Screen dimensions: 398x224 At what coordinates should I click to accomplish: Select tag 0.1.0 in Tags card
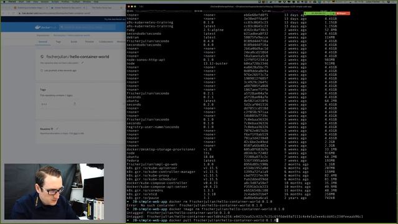44,104
